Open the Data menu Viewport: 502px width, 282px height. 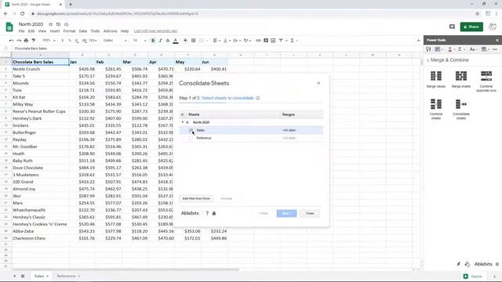point(83,31)
